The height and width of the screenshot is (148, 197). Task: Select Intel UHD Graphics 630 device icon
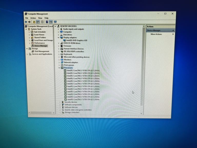click(x=65, y=40)
